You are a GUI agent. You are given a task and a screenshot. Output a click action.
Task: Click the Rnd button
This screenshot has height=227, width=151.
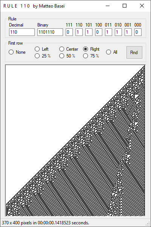tap(134, 53)
